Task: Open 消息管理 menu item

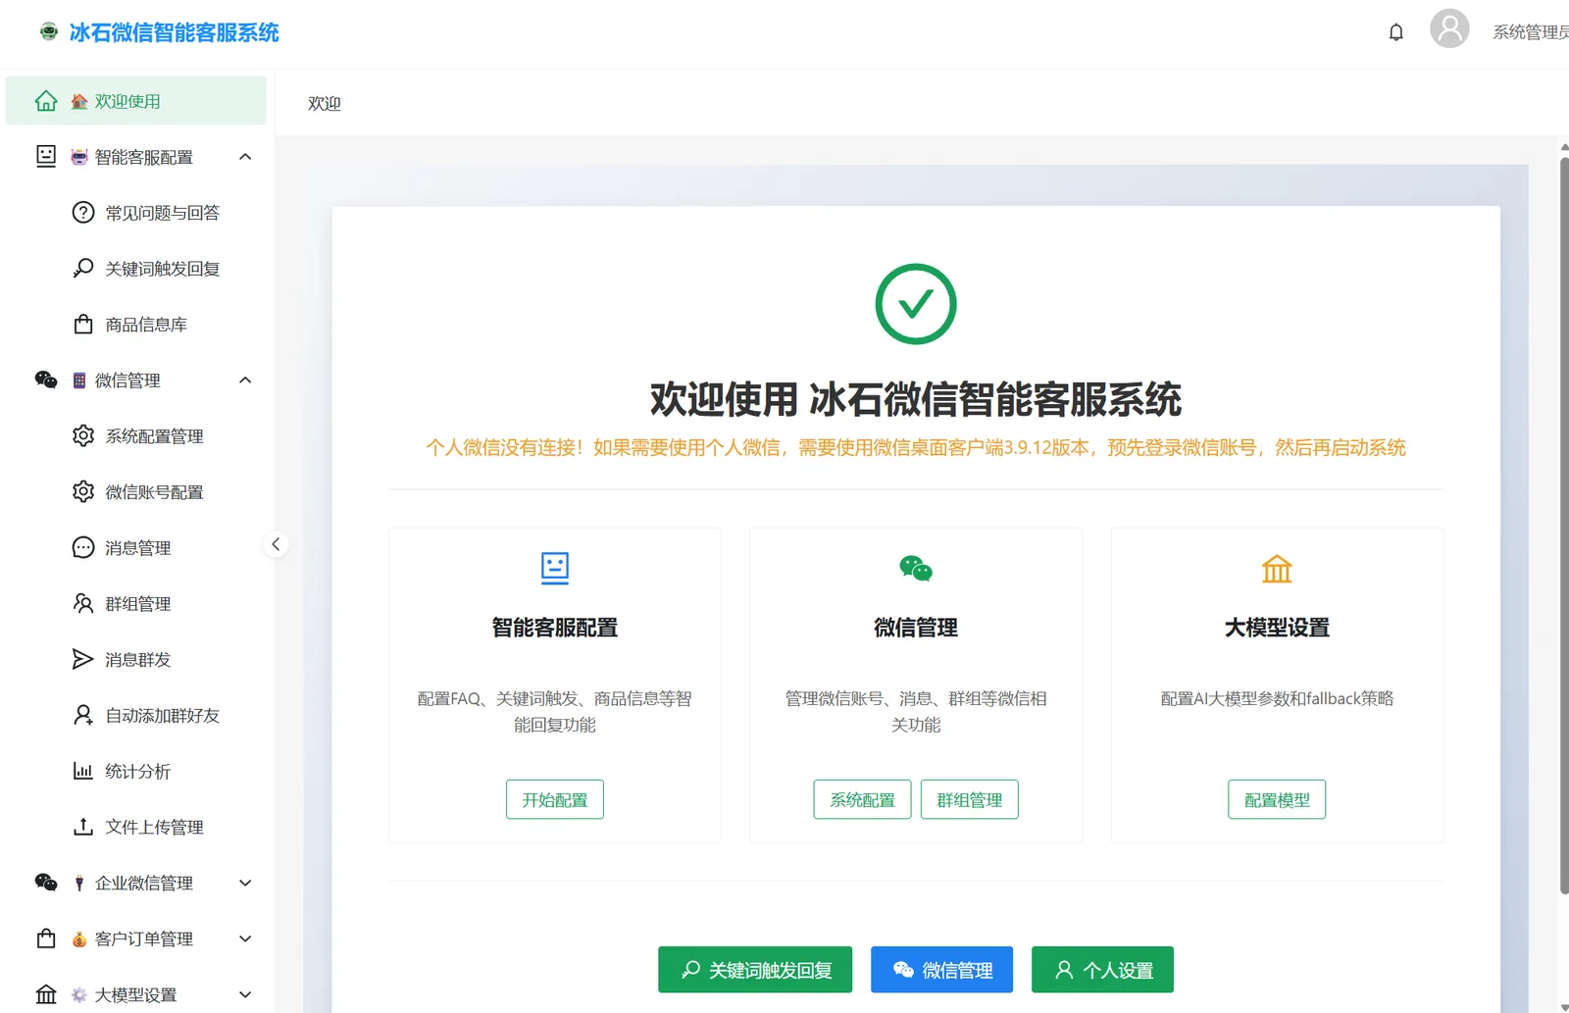Action: 136,548
